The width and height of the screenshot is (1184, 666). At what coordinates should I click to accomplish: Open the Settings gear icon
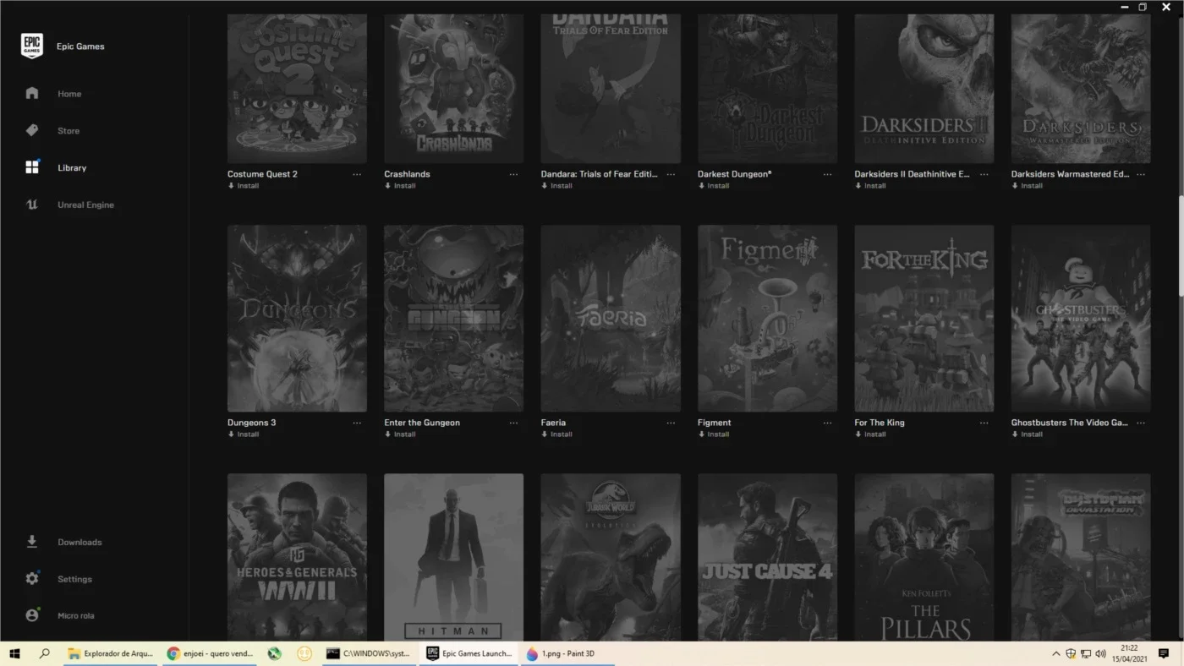[x=32, y=579]
